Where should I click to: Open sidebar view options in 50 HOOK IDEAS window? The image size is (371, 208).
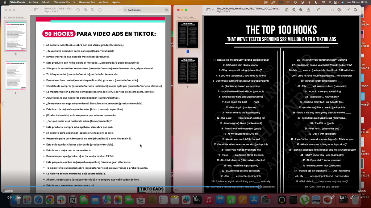click(41, 10)
